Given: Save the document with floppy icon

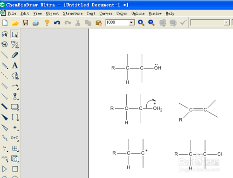Looking at the screenshot, I should click(x=25, y=23).
